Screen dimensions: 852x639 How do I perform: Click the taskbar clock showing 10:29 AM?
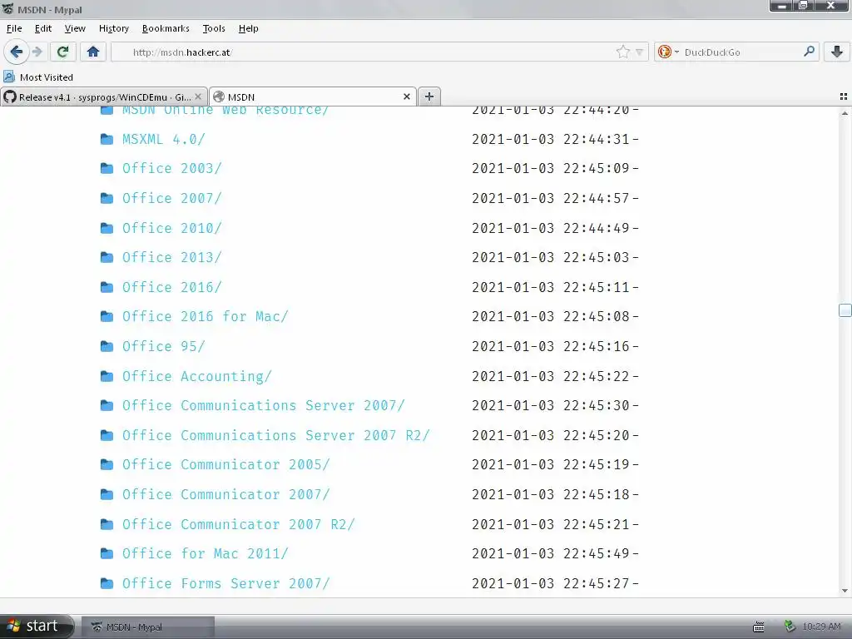tap(821, 627)
